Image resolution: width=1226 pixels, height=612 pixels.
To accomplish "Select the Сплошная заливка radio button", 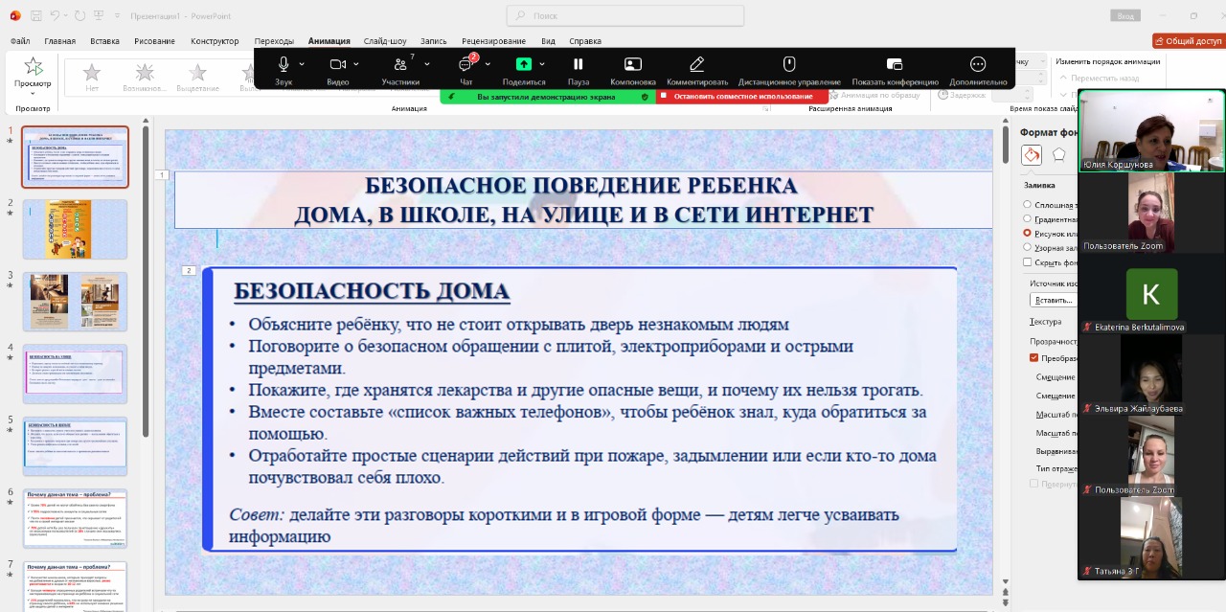I will (x=1027, y=204).
